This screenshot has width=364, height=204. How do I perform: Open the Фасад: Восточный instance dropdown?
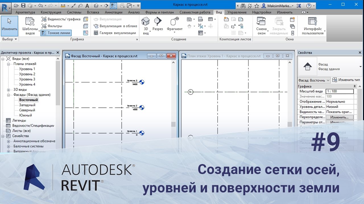click(x=314, y=80)
